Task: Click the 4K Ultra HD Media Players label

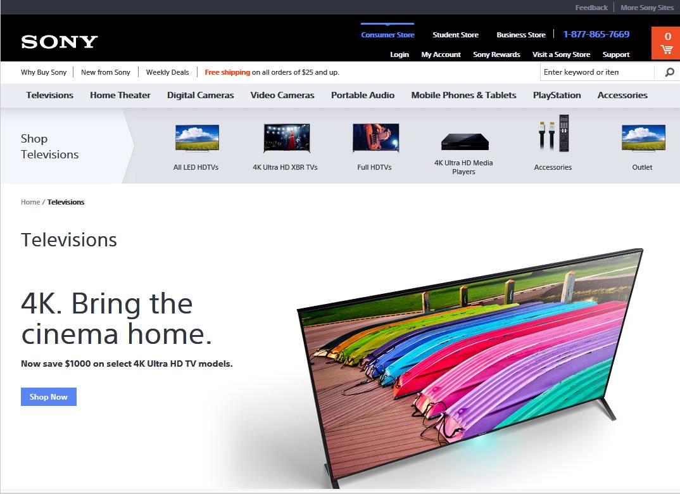Action: (463, 167)
